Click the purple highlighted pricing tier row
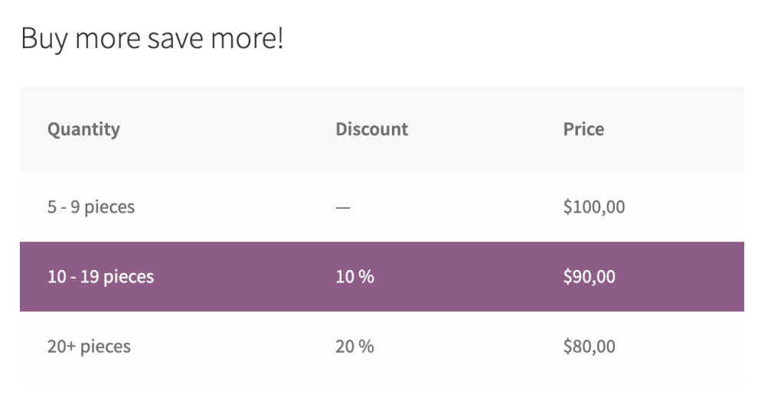 click(x=459, y=277)
